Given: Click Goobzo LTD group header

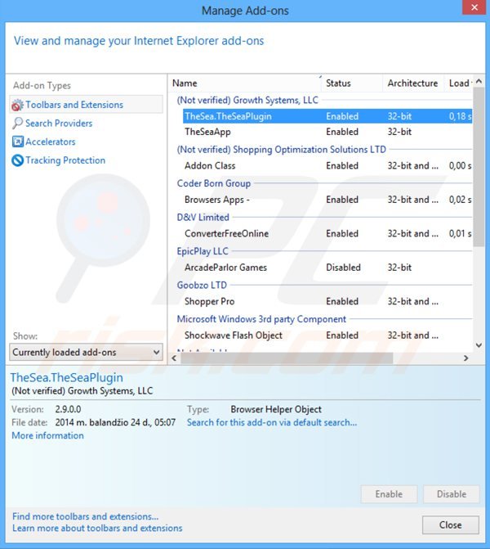Looking at the screenshot, I should pyautogui.click(x=202, y=285).
